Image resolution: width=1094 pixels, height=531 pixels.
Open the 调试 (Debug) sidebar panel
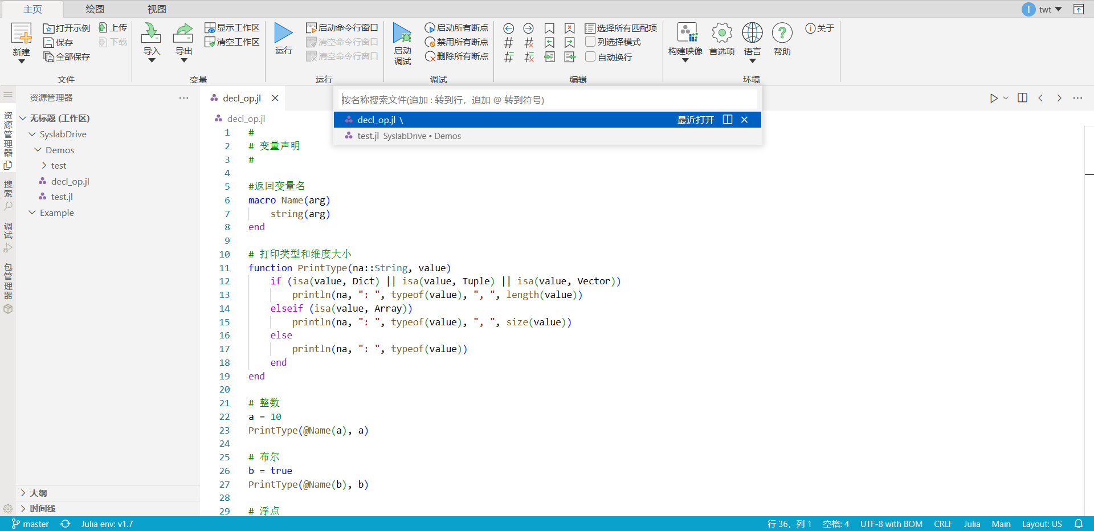tap(8, 238)
